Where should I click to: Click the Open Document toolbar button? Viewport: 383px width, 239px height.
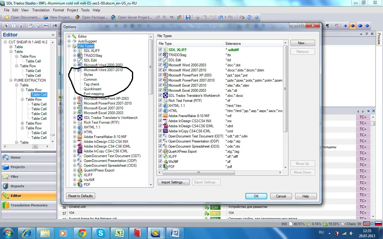coord(22,17)
